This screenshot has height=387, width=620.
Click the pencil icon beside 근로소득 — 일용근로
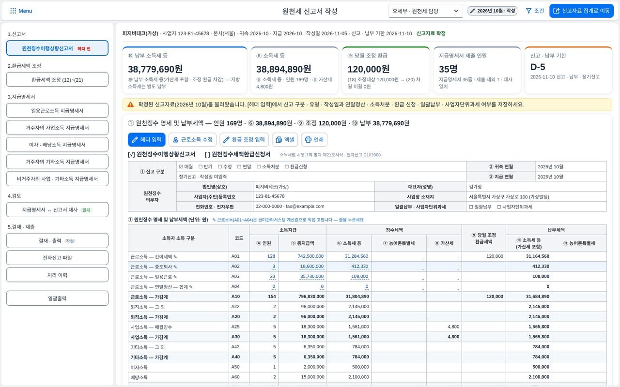(175, 277)
